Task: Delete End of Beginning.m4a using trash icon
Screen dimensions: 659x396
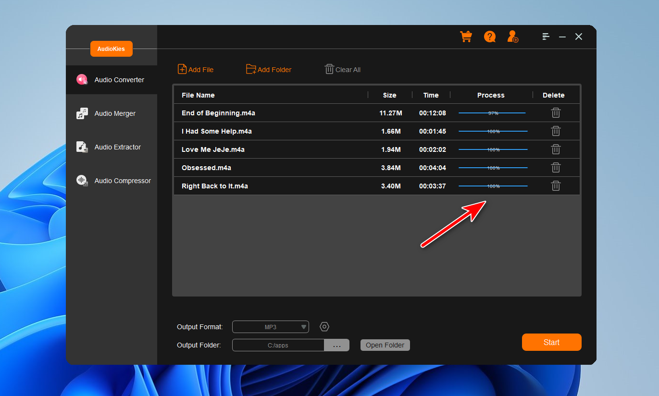Action: [556, 113]
